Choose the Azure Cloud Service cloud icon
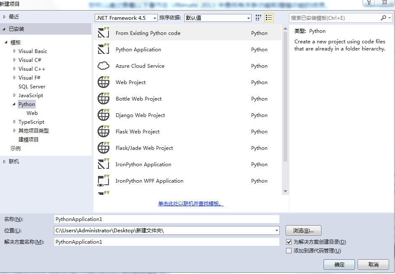395x274 pixels. 103,66
